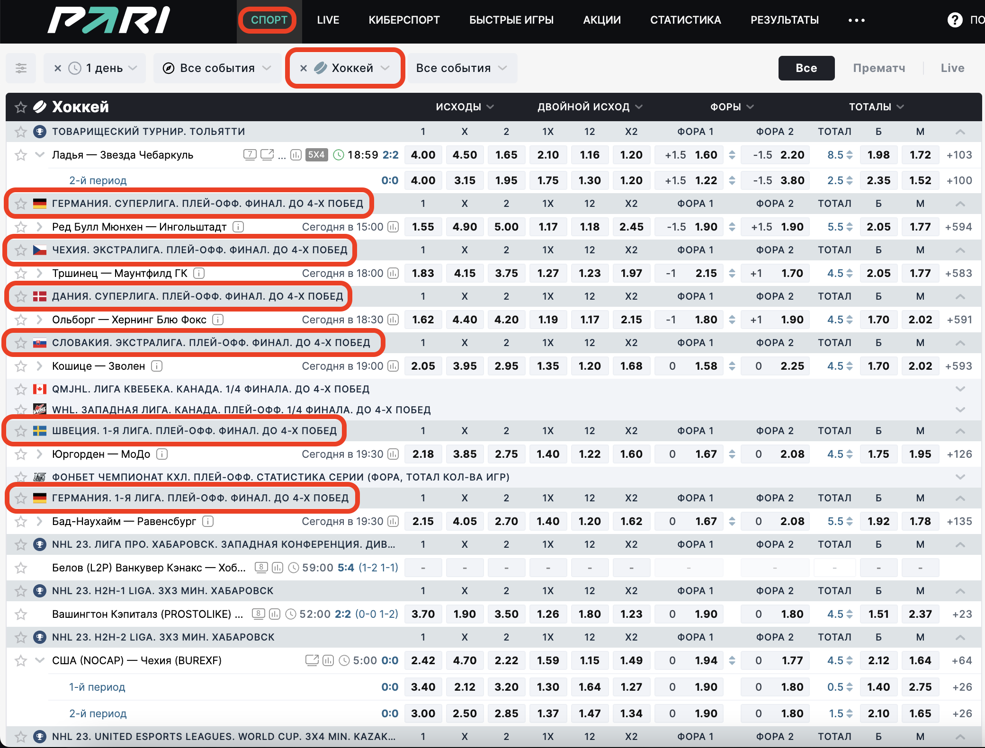Change handicap stepper on Ольборг match
This screenshot has height=748, width=985.
[x=732, y=320]
